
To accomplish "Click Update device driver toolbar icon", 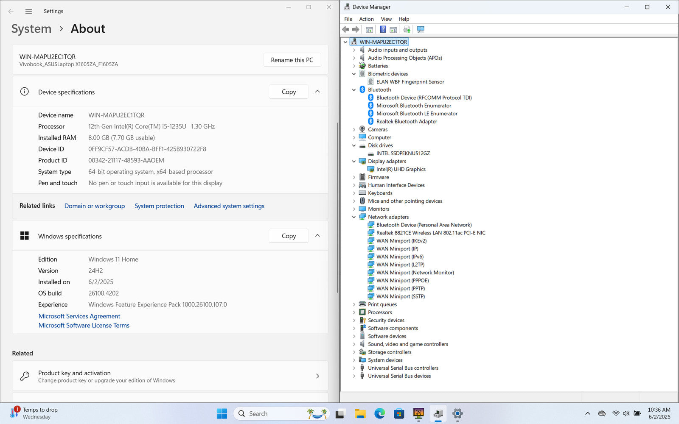I will tap(407, 29).
